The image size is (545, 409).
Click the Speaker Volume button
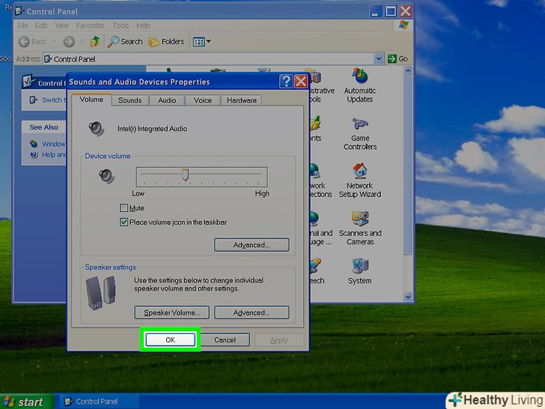click(x=171, y=312)
